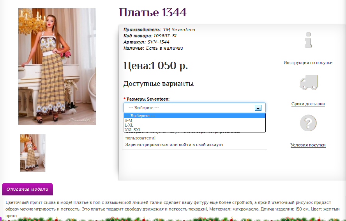The width and height of the screenshot is (346, 221).
Task: Open the Инструкция по покупке link
Action: 308,63
